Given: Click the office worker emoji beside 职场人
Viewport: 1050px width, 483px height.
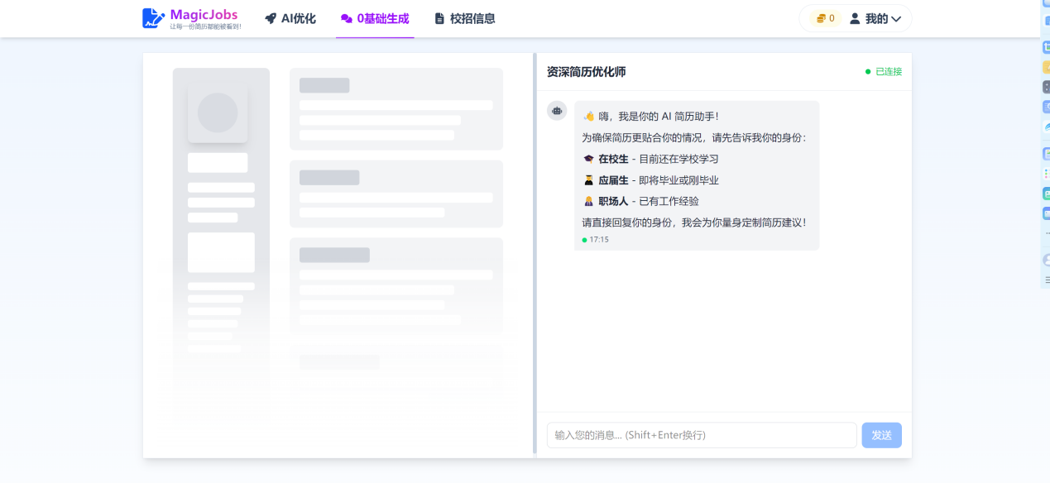Looking at the screenshot, I should coord(588,201).
